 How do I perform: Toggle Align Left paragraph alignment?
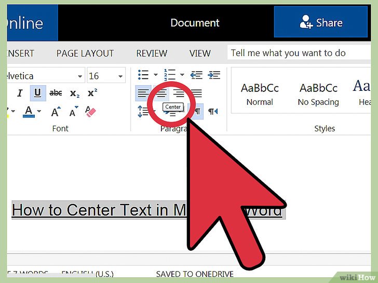tap(143, 93)
